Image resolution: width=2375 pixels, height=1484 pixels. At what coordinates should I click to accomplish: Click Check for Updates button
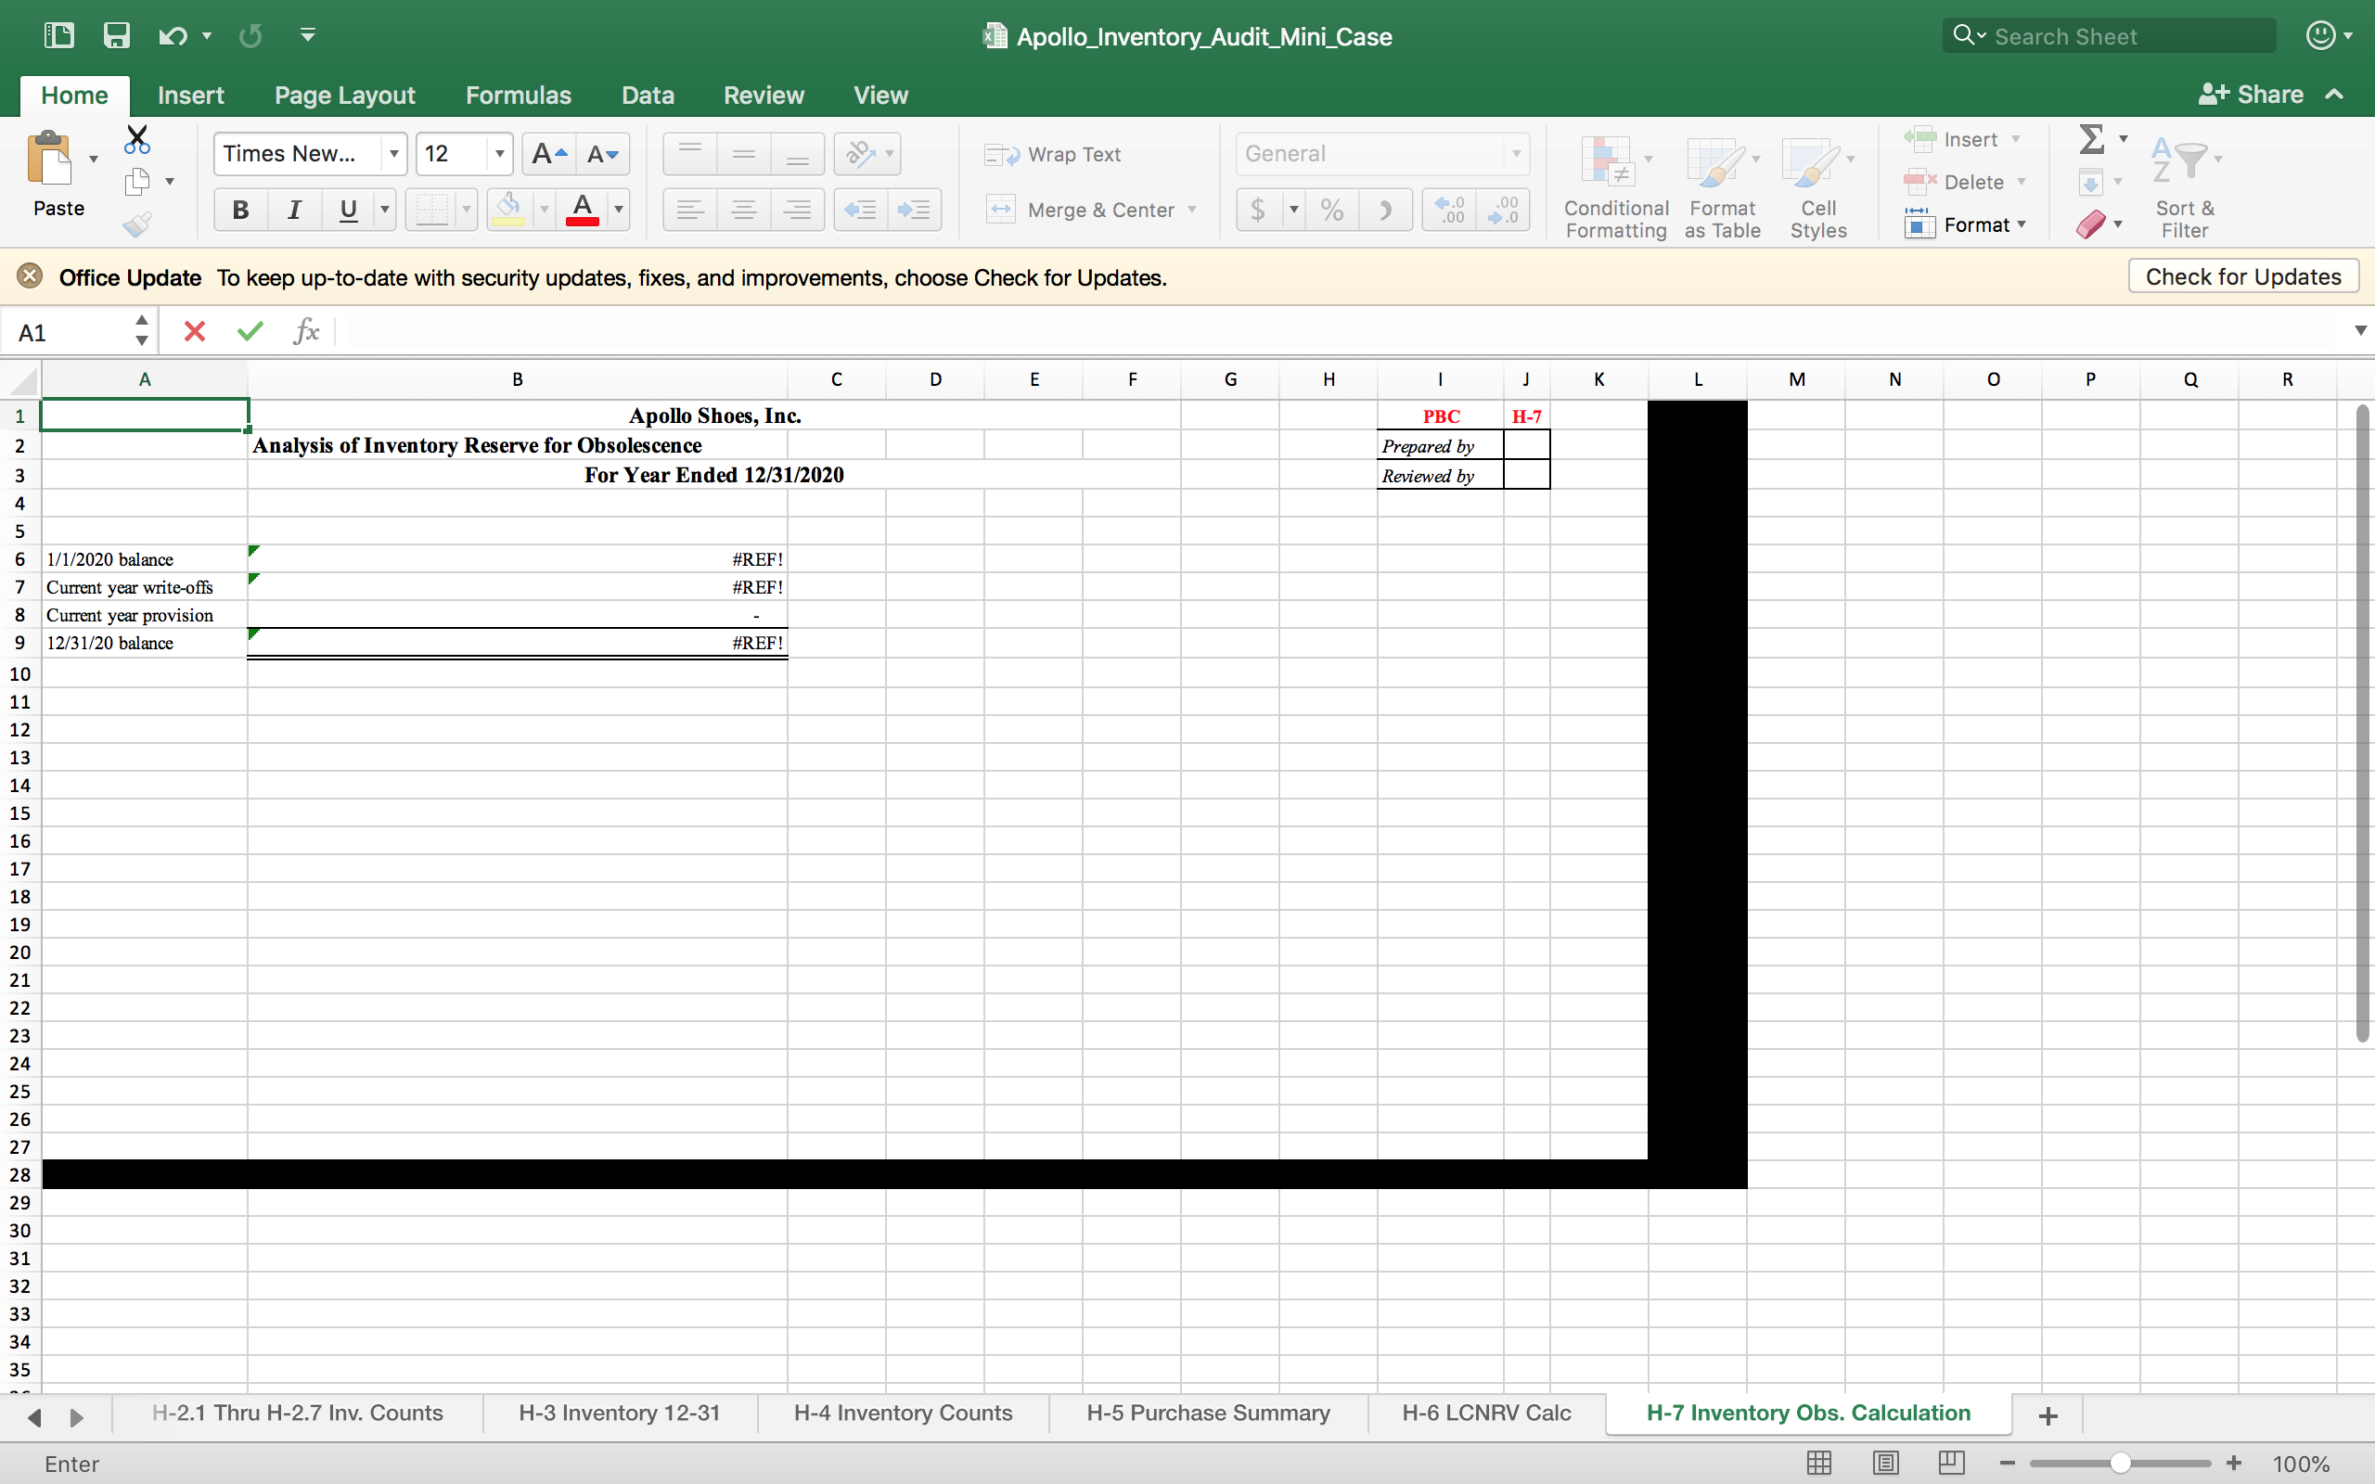click(x=2242, y=276)
